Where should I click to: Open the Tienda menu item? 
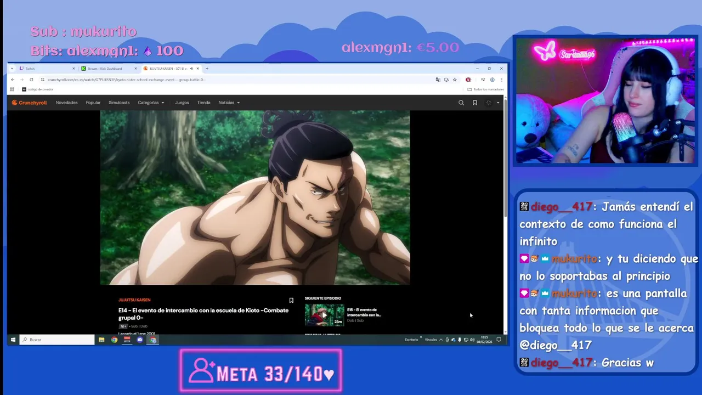tap(203, 103)
